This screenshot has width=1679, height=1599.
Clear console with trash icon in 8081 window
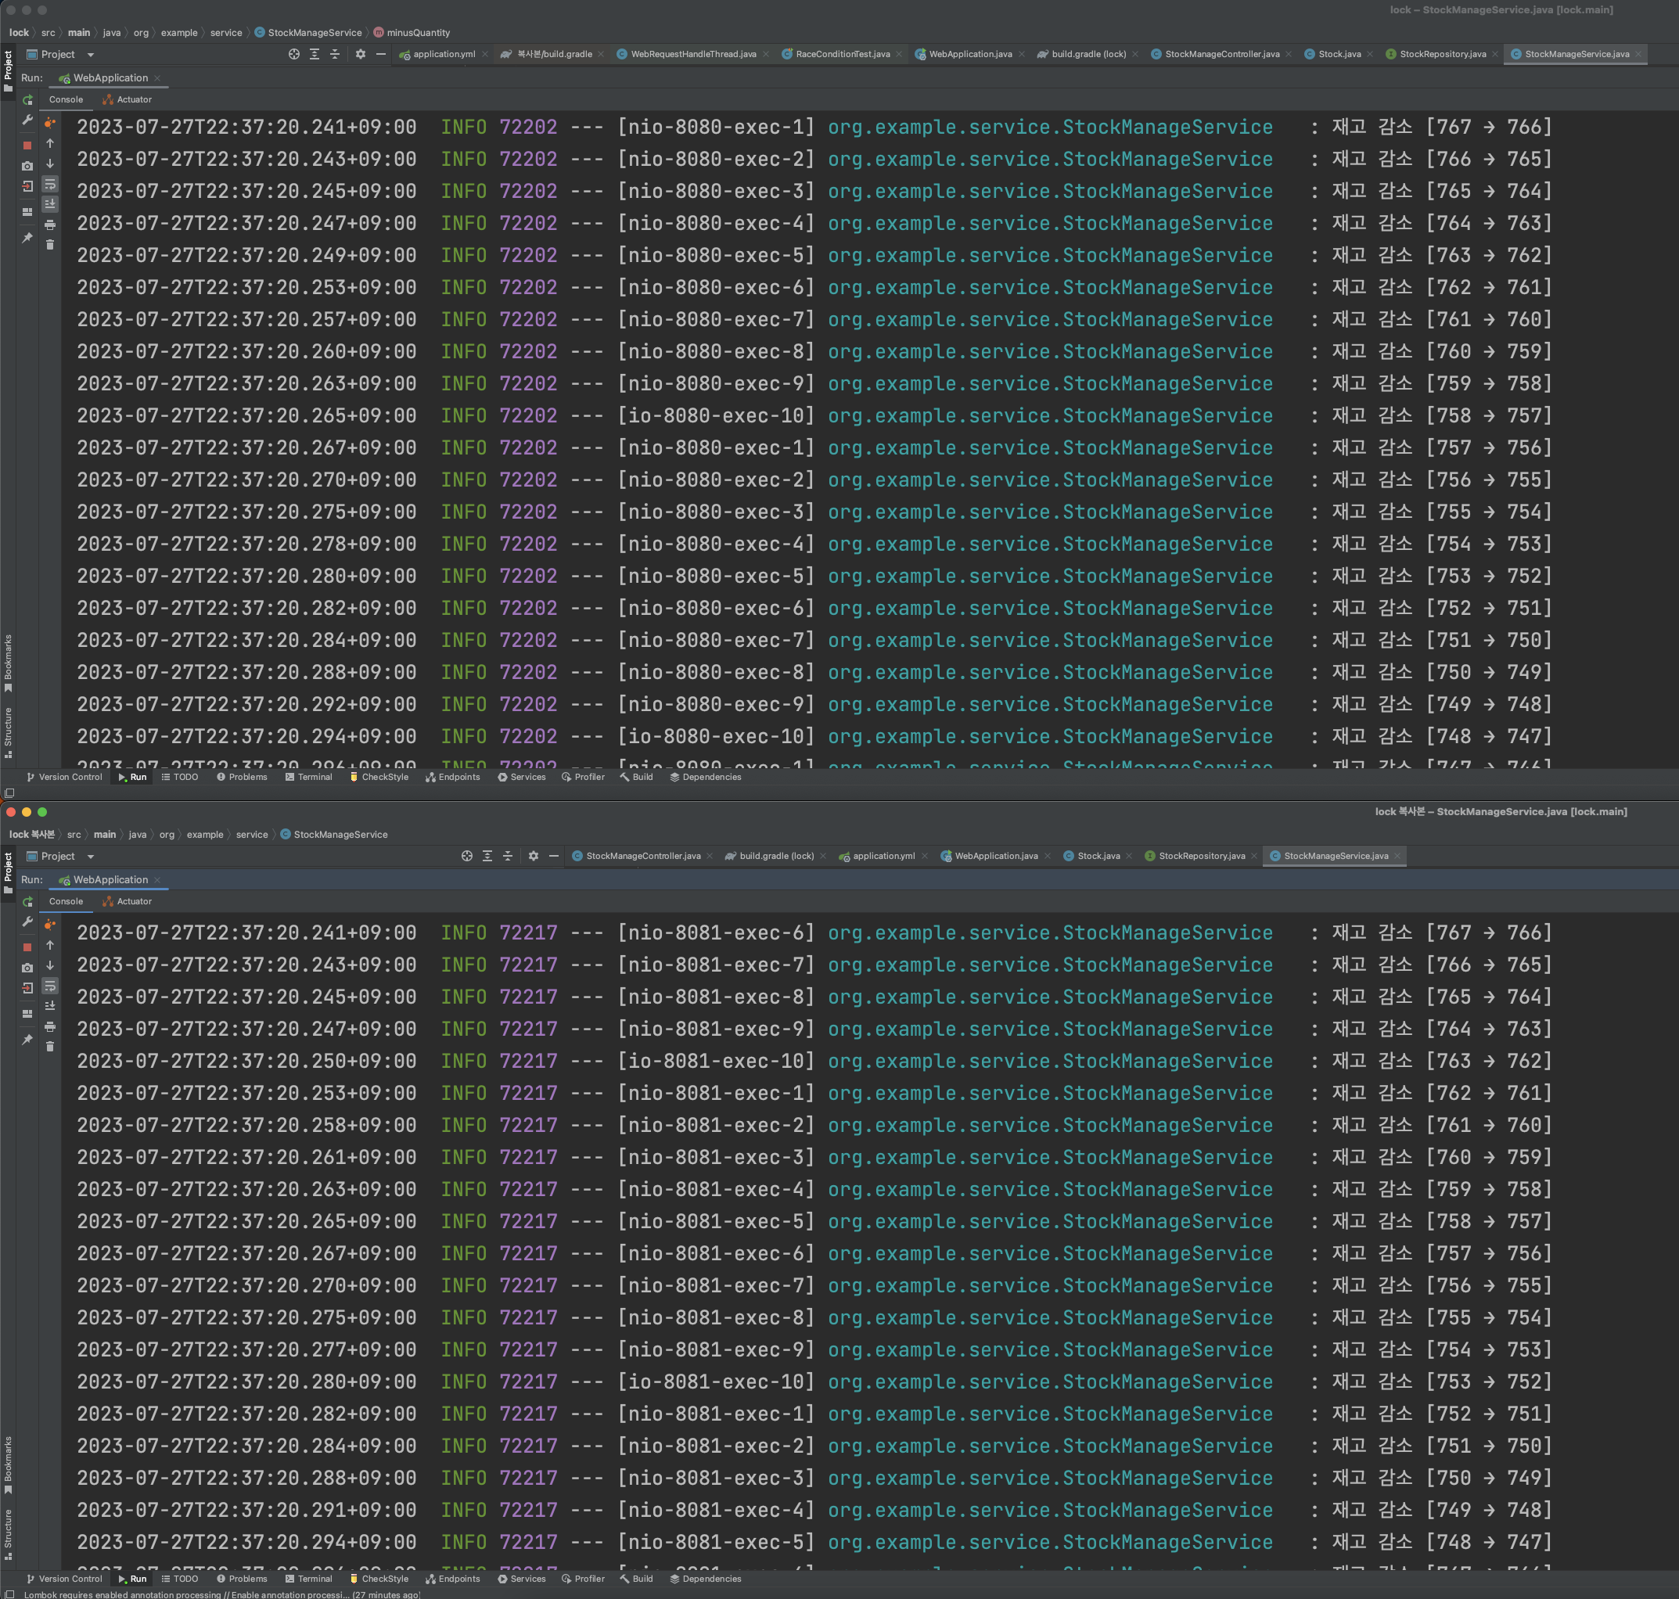(x=50, y=1047)
